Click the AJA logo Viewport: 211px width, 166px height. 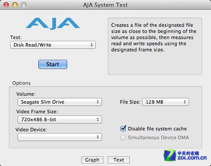click(53, 24)
